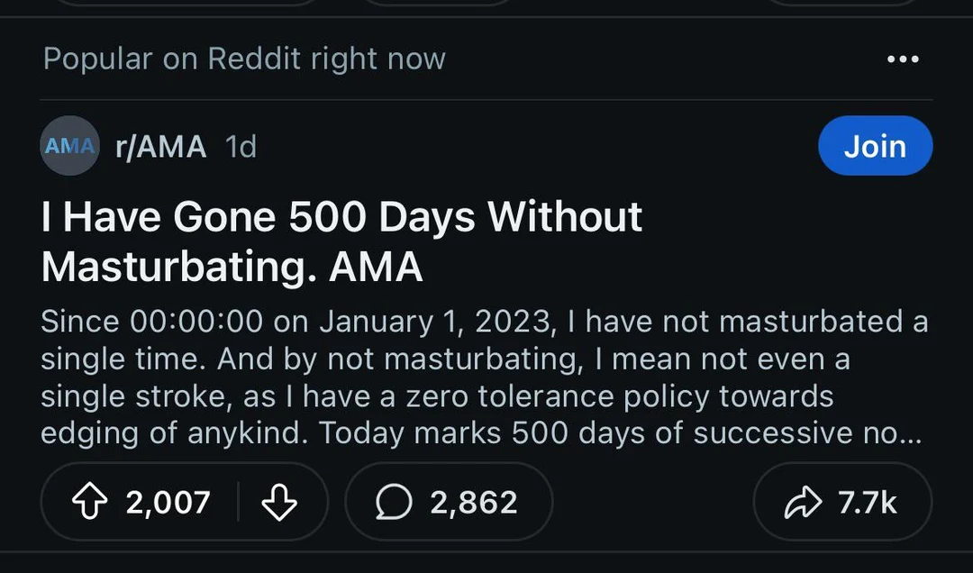Viewport: 973px width, 573px height.
Task: Tap body line 'single stroke, as I have'
Action: pyautogui.click(x=437, y=396)
